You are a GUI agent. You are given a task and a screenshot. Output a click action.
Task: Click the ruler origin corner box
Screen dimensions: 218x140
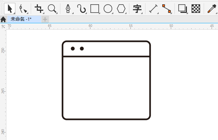point(3,26)
